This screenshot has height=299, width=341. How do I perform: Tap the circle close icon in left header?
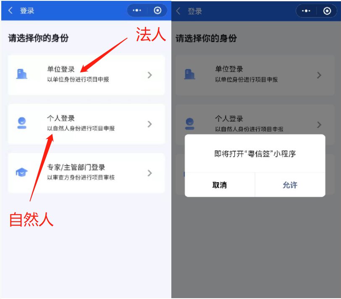(157, 10)
